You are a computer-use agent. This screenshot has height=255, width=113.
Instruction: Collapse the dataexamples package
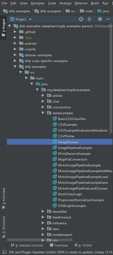[43, 113]
